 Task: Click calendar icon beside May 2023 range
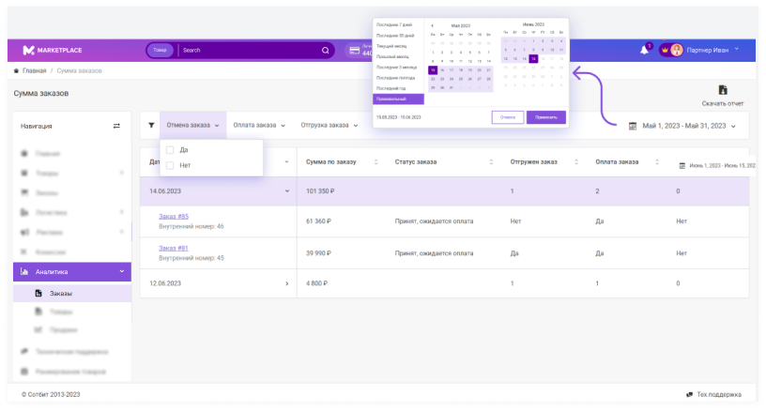633,126
